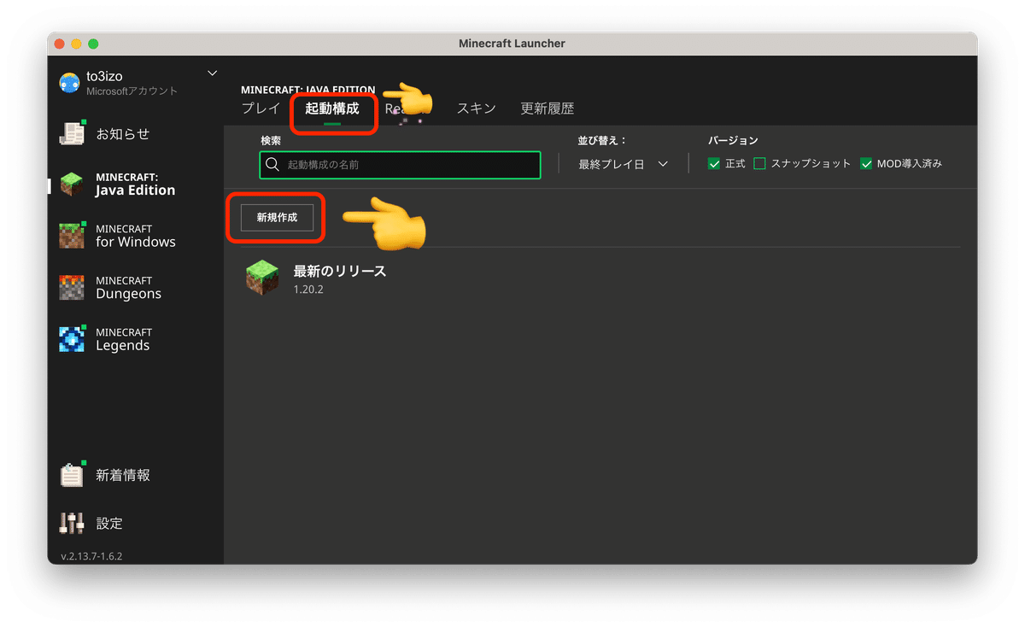Click the macOS yellow minimize button
1025x627 pixels.
tap(76, 44)
